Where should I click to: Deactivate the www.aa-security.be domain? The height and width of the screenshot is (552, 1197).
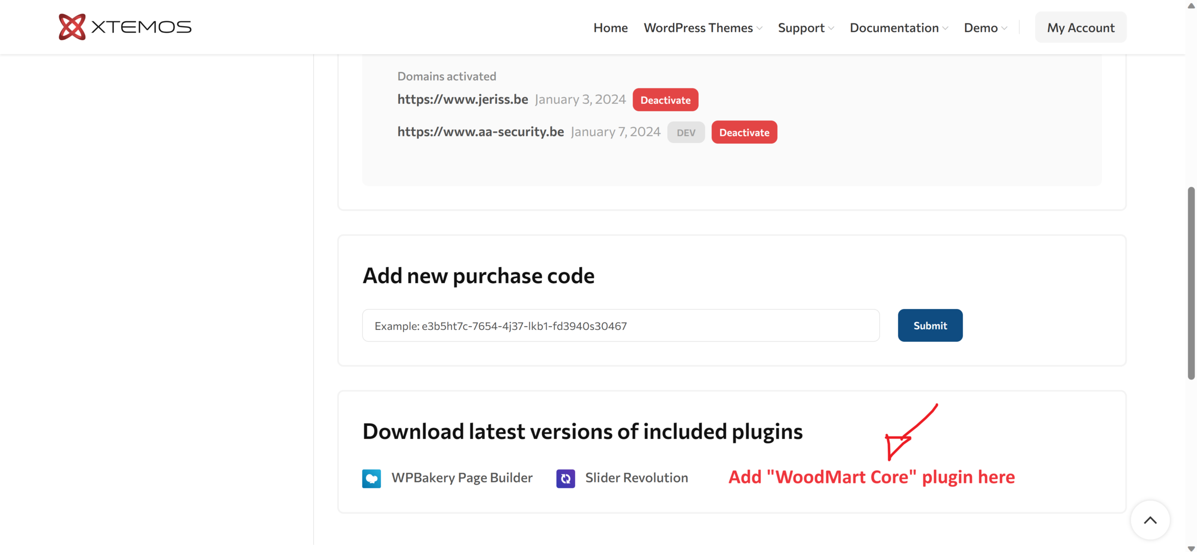(x=744, y=132)
